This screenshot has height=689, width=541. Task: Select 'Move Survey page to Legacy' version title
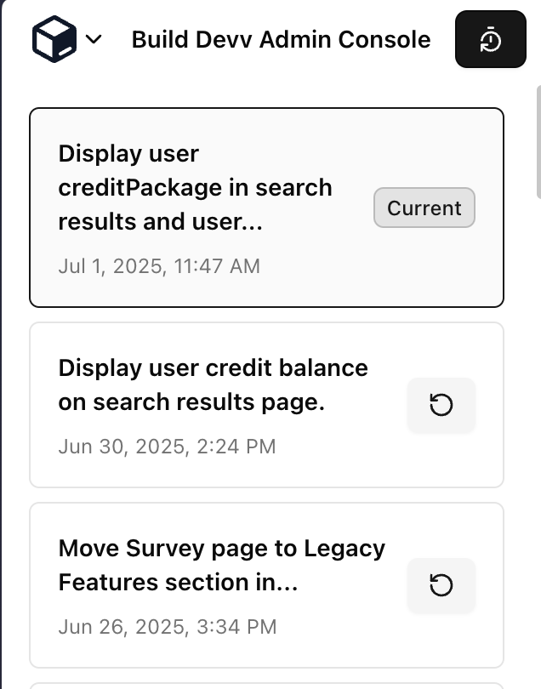(221, 548)
